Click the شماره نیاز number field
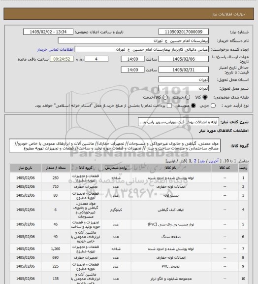This screenshot has width=258, height=284. pyautogui.click(x=184, y=32)
